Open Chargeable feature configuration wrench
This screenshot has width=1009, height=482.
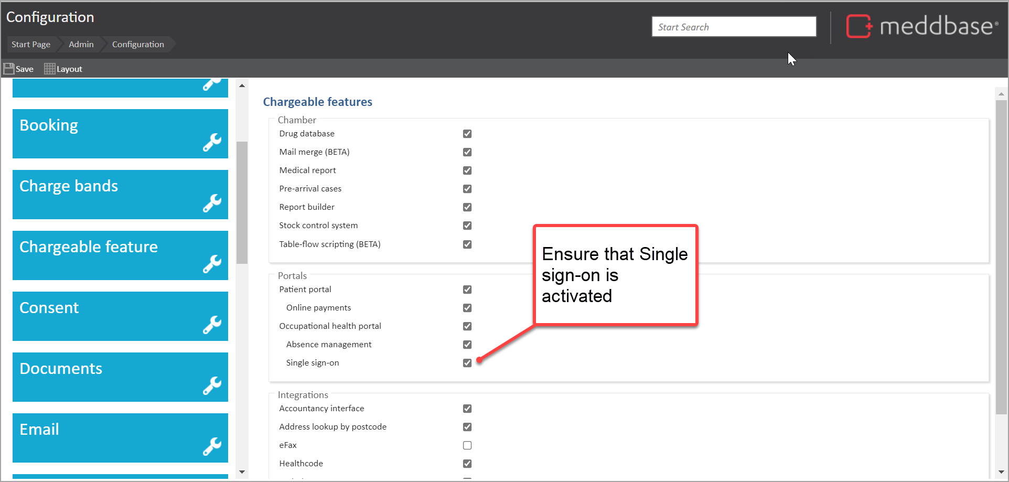[x=212, y=263]
